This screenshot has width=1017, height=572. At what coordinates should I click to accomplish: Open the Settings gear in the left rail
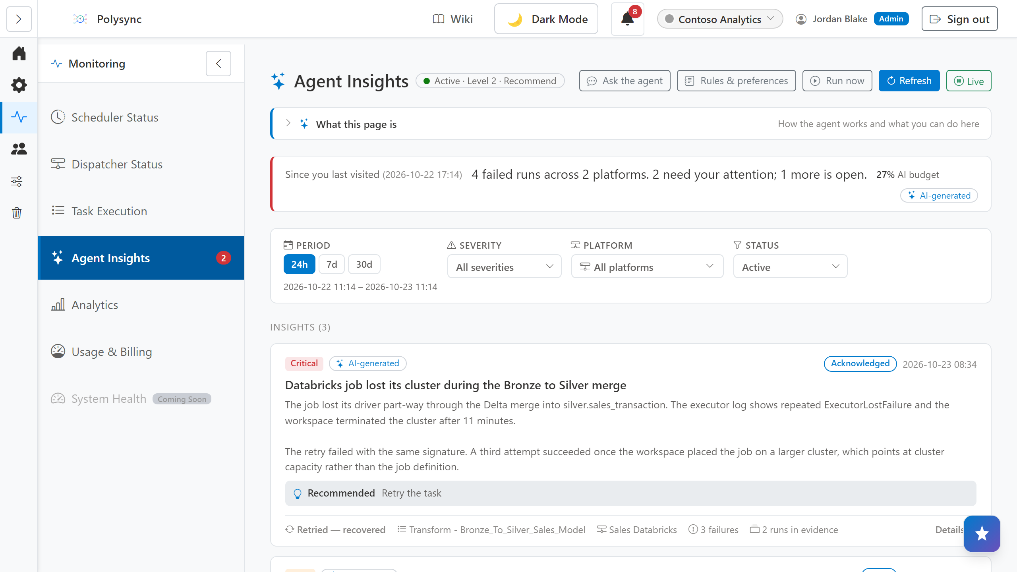[19, 85]
